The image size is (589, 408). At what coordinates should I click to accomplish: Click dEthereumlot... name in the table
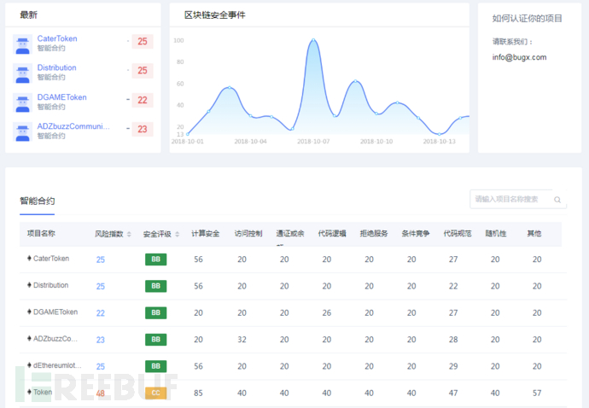(57, 365)
